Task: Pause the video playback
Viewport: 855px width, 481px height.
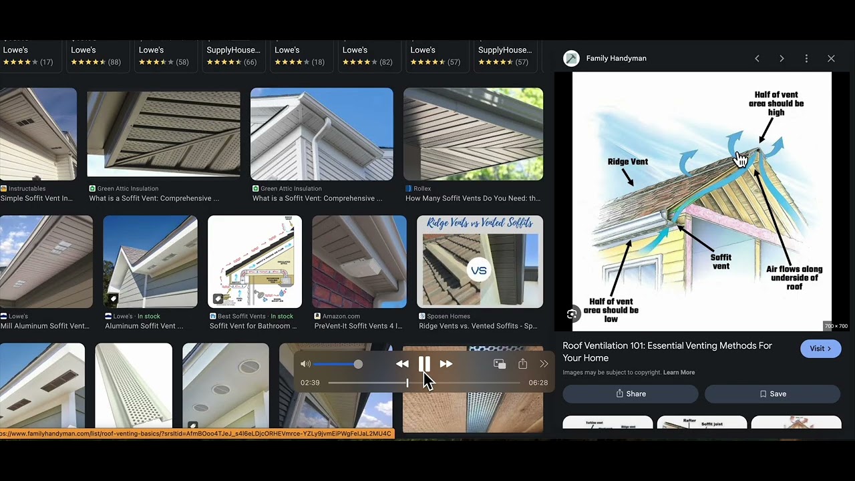Action: click(424, 364)
